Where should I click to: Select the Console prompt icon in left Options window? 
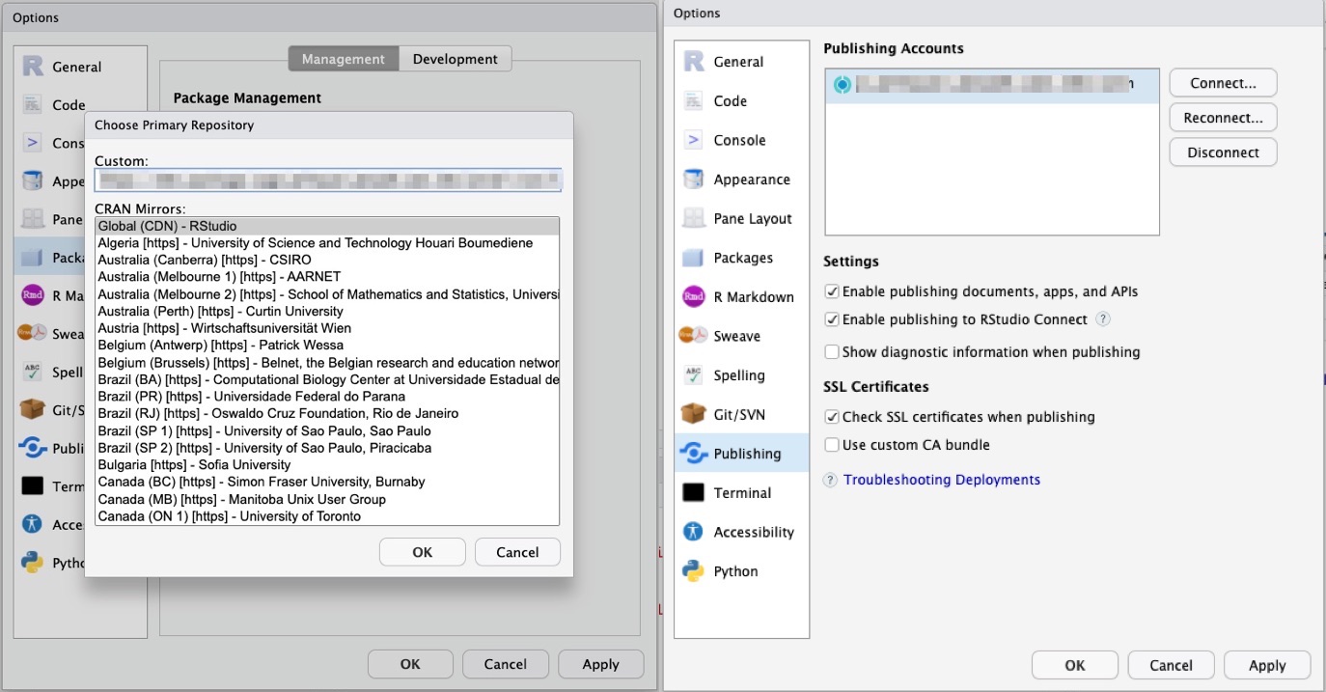[x=33, y=143]
